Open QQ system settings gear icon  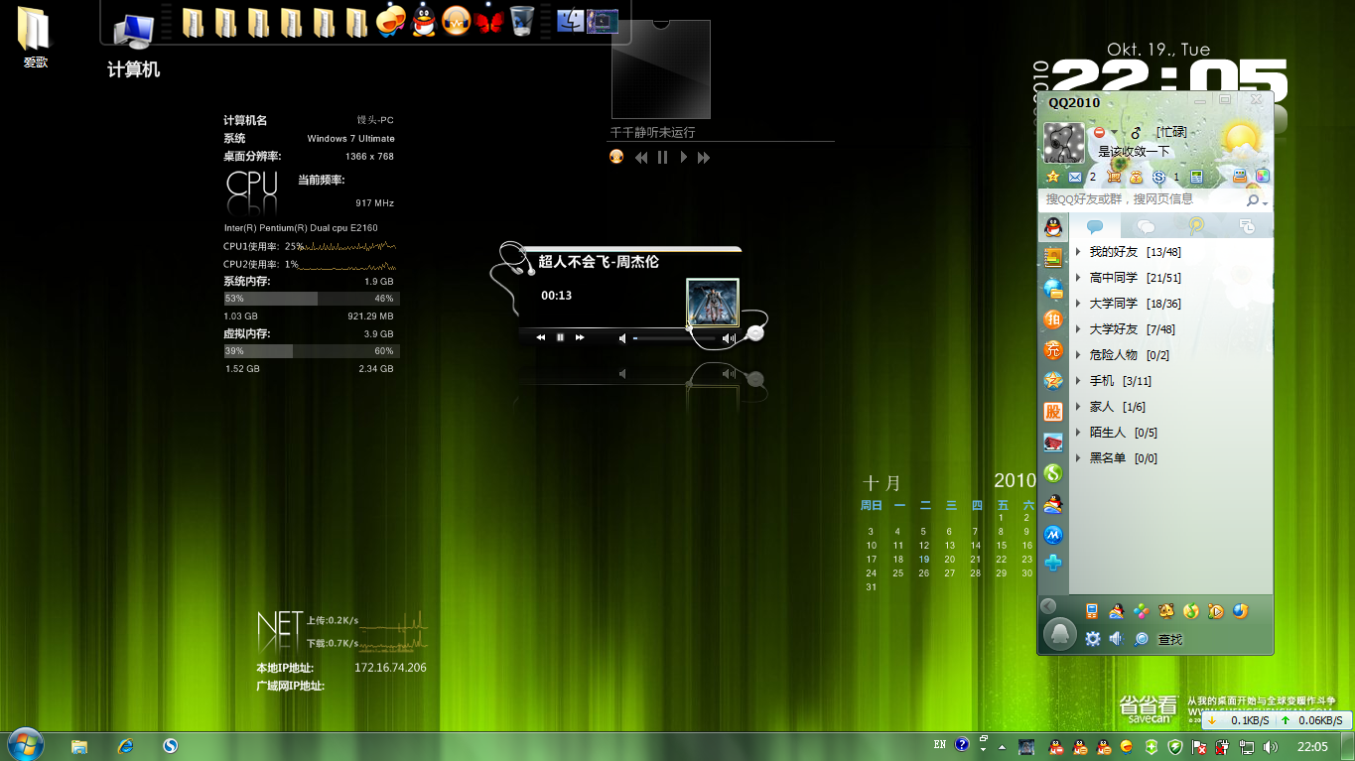tap(1093, 639)
